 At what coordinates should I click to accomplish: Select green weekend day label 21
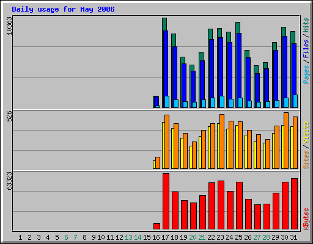point(202,237)
